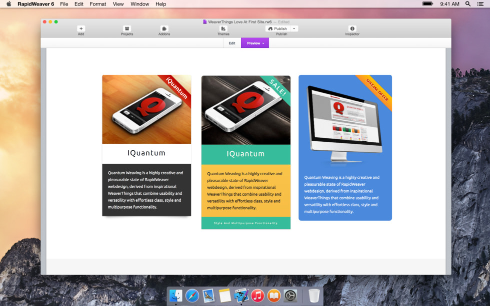Viewport: 490px width, 306px height.
Task: Close the RapidWeaver window
Action: 44,22
